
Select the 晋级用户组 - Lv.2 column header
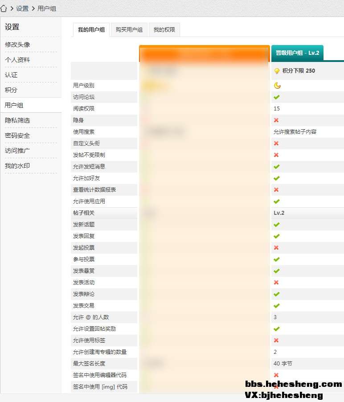click(x=297, y=53)
